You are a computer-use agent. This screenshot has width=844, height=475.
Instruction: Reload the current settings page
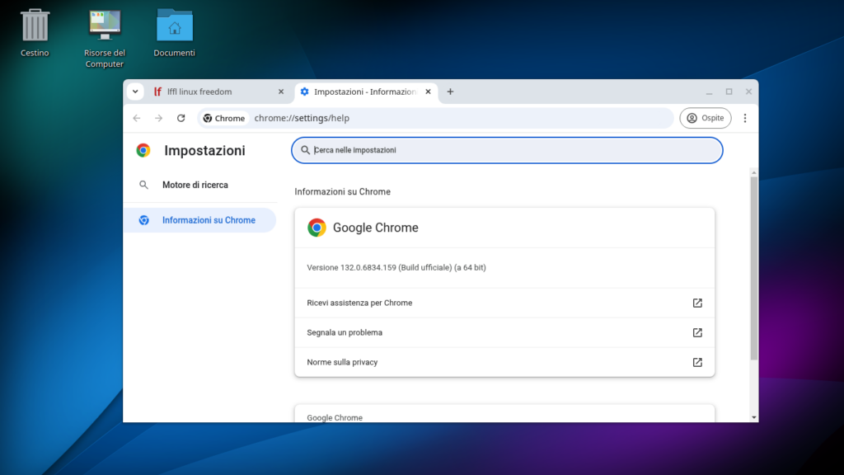point(181,118)
